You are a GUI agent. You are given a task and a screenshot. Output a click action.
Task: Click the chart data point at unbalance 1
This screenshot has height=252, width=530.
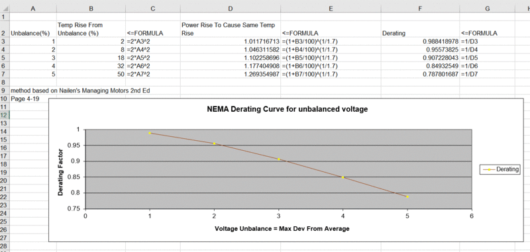pos(150,133)
